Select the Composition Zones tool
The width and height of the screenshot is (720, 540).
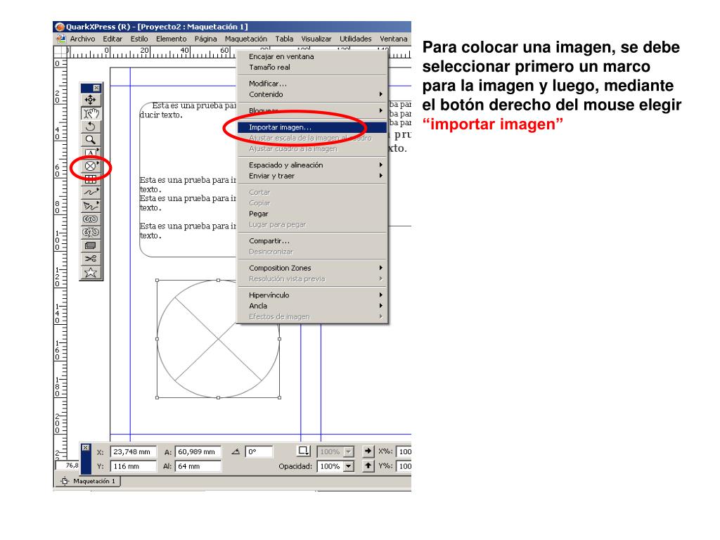pos(91,245)
